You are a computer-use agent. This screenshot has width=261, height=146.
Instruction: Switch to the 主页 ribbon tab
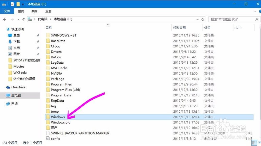coord(21,11)
